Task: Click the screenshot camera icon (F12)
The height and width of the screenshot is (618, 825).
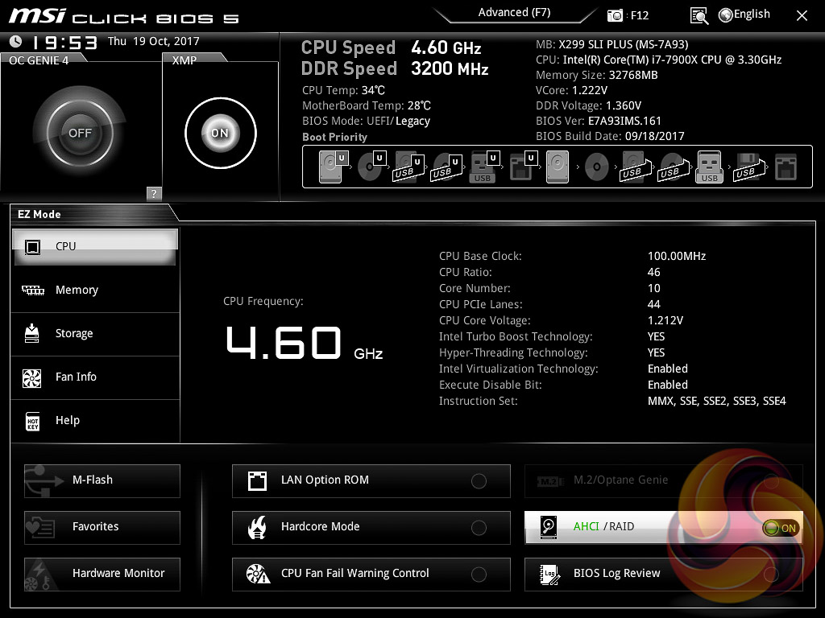Action: tap(615, 15)
